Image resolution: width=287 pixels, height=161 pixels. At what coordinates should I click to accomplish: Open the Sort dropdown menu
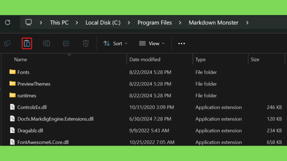(115, 43)
